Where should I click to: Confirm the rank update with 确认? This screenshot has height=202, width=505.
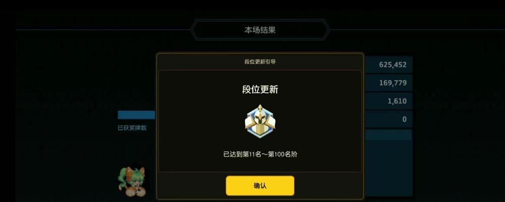tap(260, 185)
